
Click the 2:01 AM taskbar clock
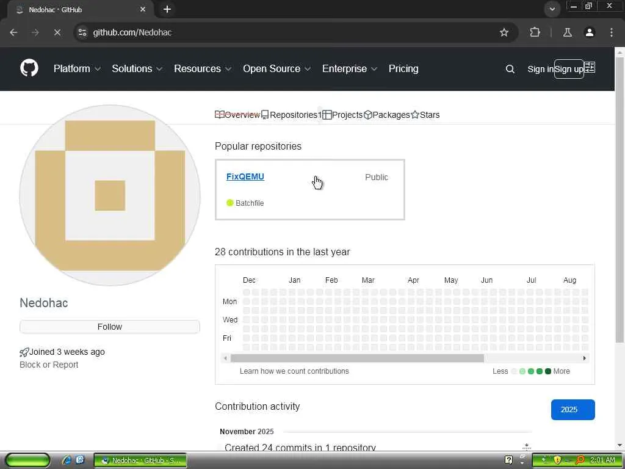[x=602, y=460]
